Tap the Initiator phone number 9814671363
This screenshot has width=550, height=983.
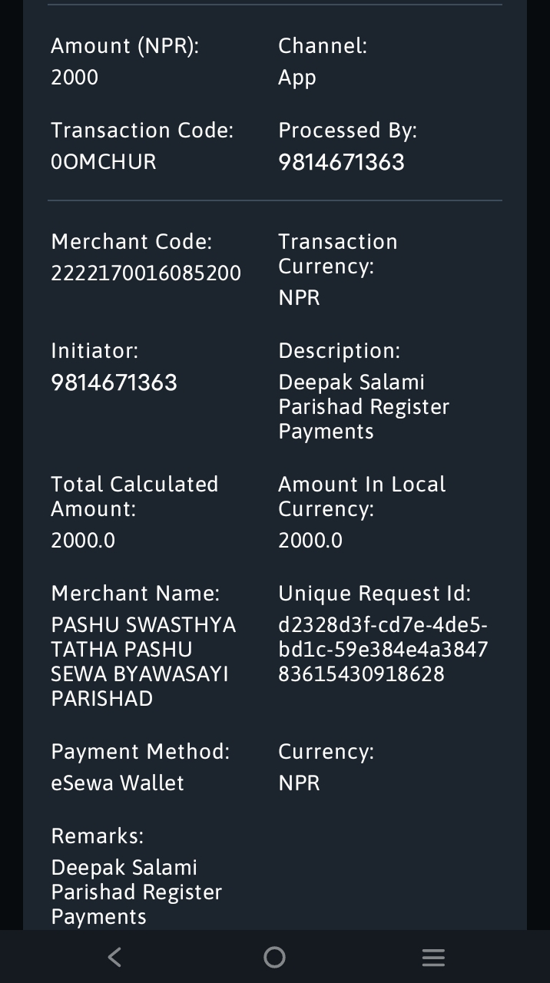coord(114,382)
